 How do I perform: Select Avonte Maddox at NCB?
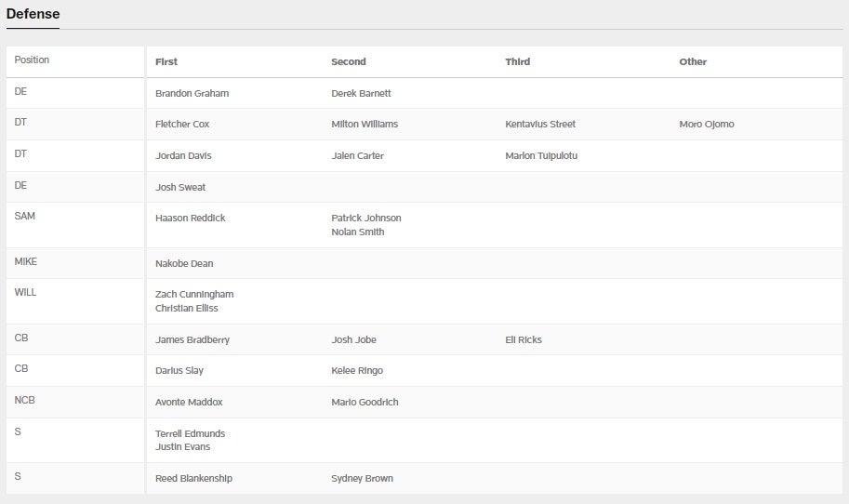pyautogui.click(x=189, y=403)
